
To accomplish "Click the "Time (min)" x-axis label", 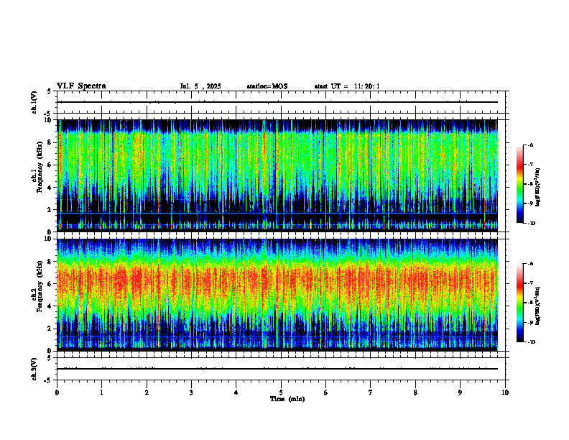I will (287, 399).
